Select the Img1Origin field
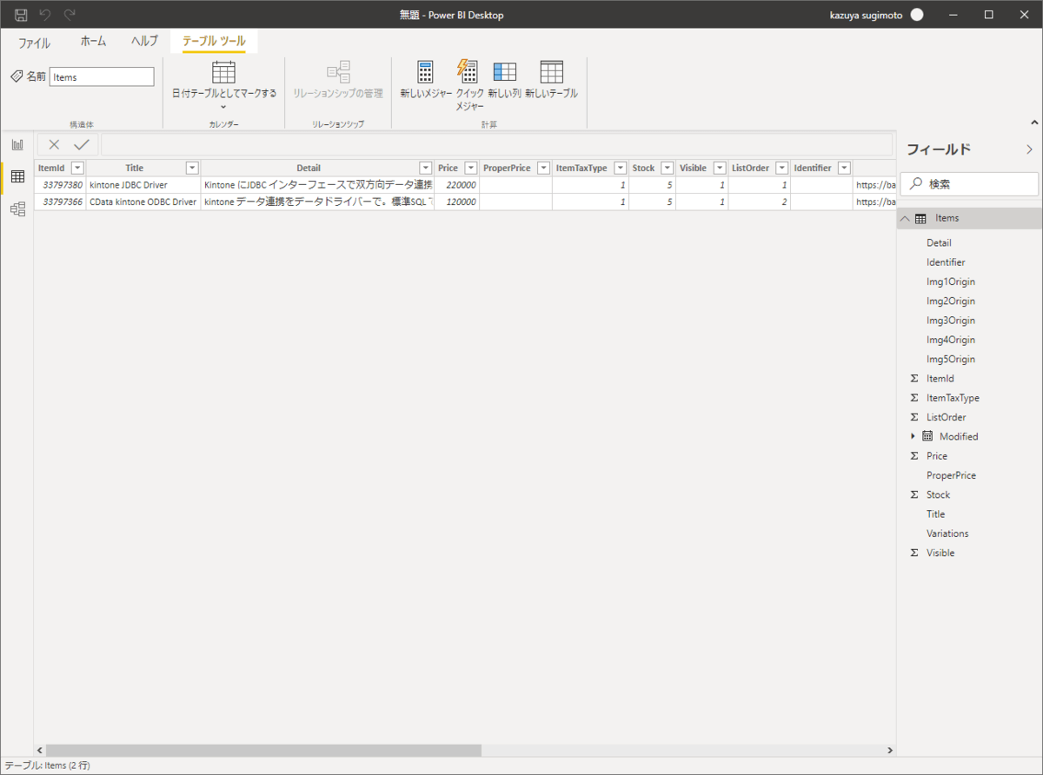1043x775 pixels. click(951, 282)
